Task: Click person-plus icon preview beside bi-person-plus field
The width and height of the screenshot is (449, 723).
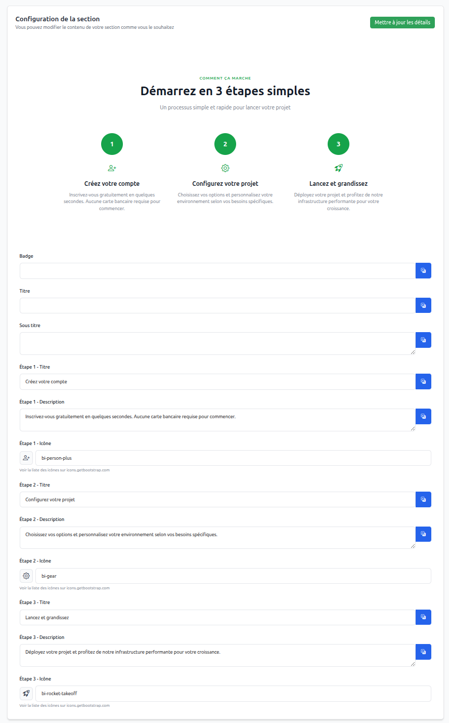Action: pos(26,458)
